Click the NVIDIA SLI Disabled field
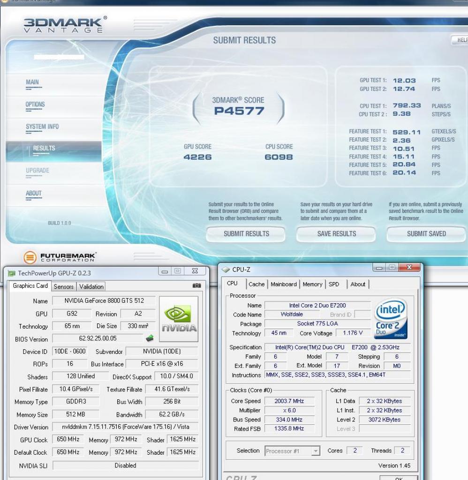This screenshot has height=480, width=468. (x=125, y=465)
